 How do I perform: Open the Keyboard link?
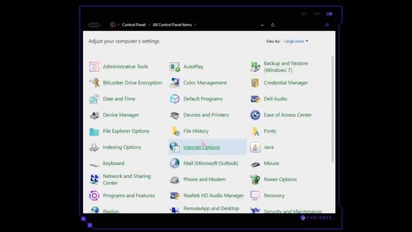(113, 163)
